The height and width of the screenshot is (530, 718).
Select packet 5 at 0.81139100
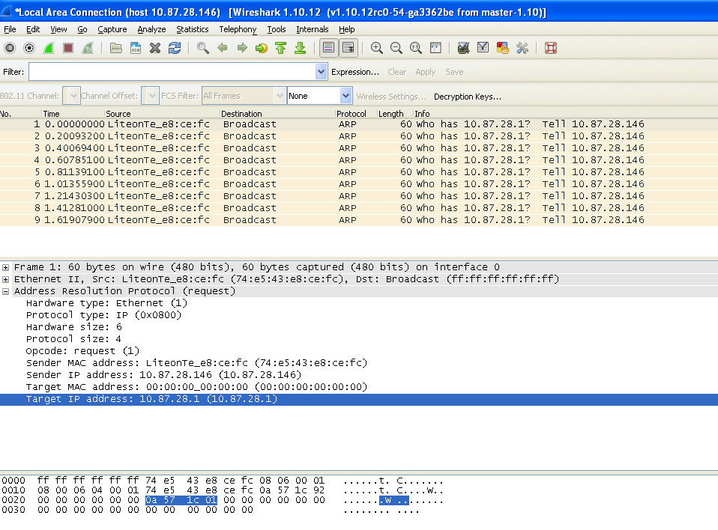click(x=359, y=172)
